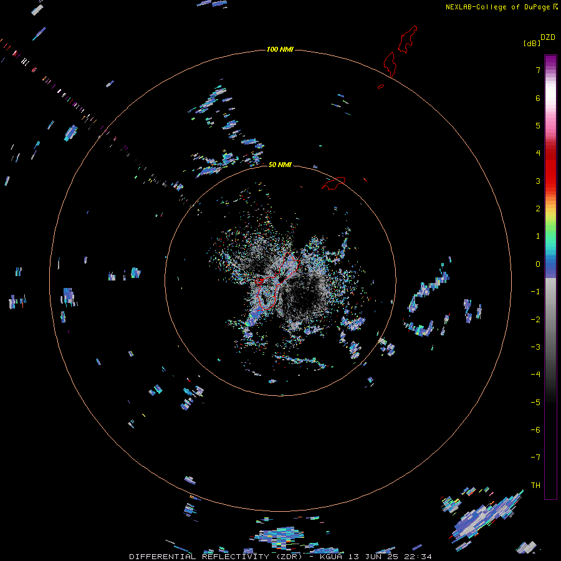Image resolution: width=561 pixels, height=561 pixels.
Task: Click the vertical ZDR color scale bar
Action: pos(550,277)
